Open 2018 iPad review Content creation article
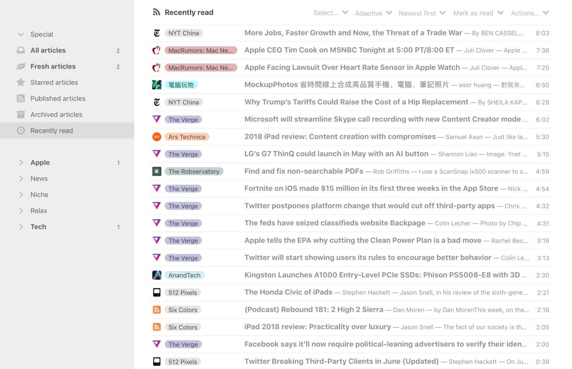The width and height of the screenshot is (572, 369). tap(340, 137)
